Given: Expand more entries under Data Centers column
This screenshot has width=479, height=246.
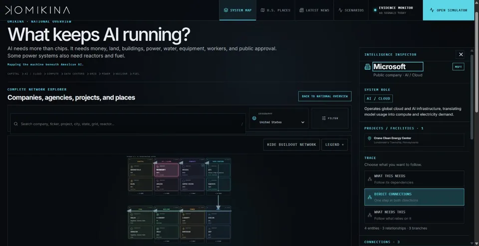Looking at the screenshot, I should tap(219, 194).
